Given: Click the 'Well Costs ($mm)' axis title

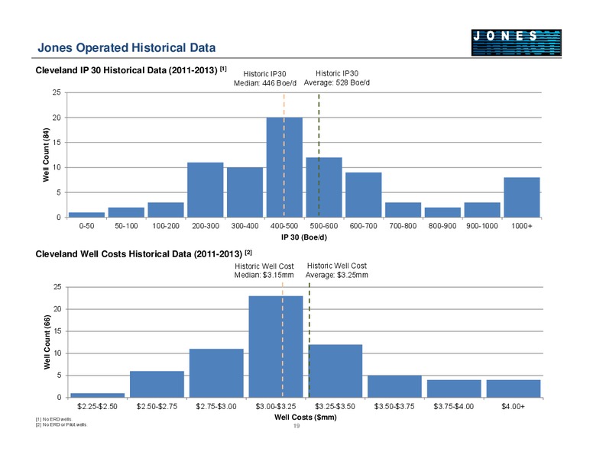Looking at the screenshot, I should (x=306, y=418).
